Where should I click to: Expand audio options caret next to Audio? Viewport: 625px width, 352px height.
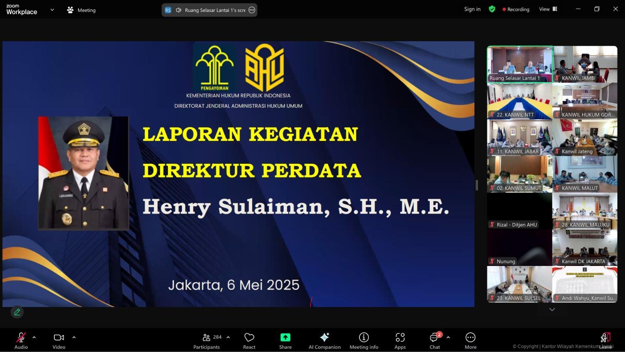click(x=34, y=337)
